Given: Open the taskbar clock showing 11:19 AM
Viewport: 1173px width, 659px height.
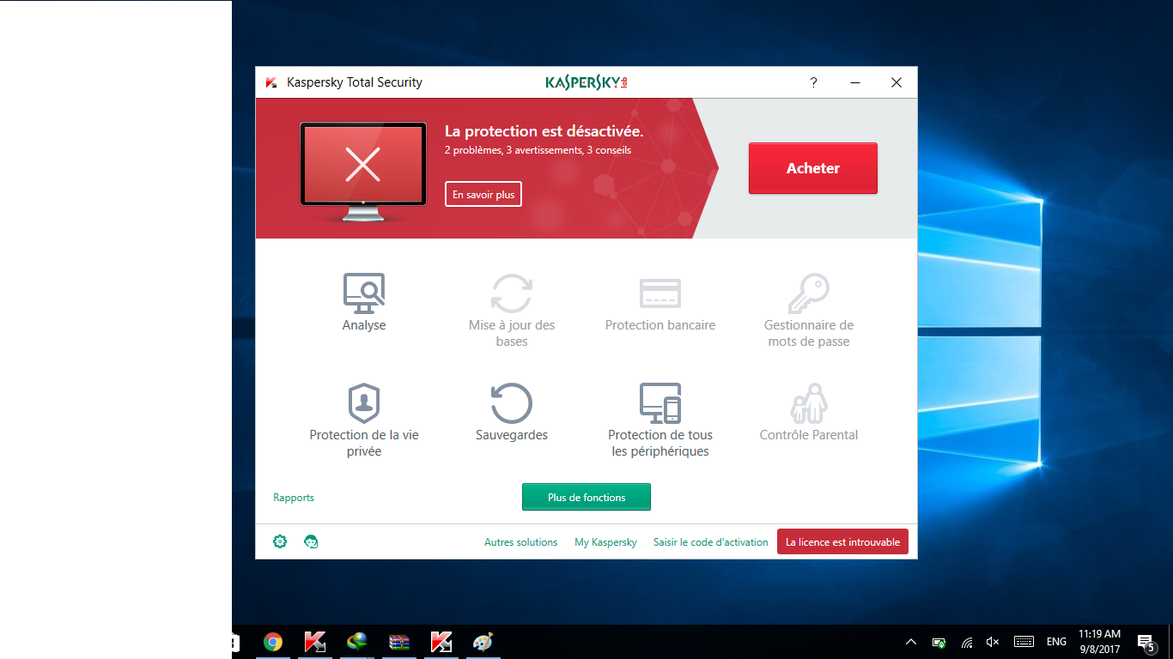Looking at the screenshot, I should click(1099, 642).
